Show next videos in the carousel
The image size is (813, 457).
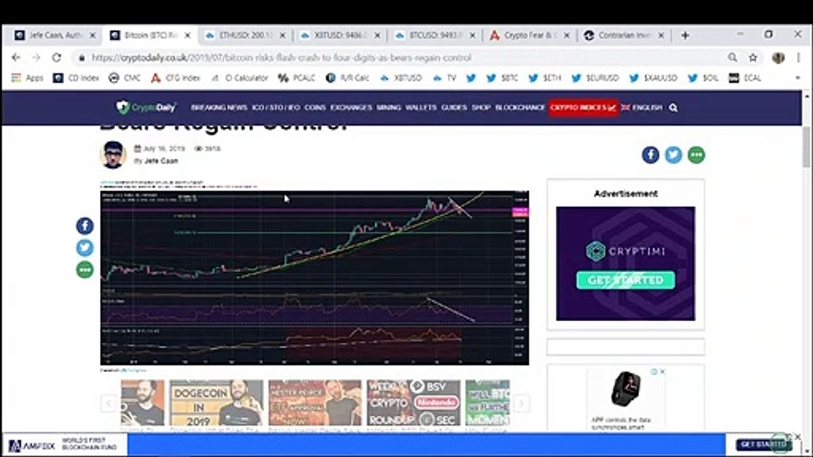[x=521, y=403]
